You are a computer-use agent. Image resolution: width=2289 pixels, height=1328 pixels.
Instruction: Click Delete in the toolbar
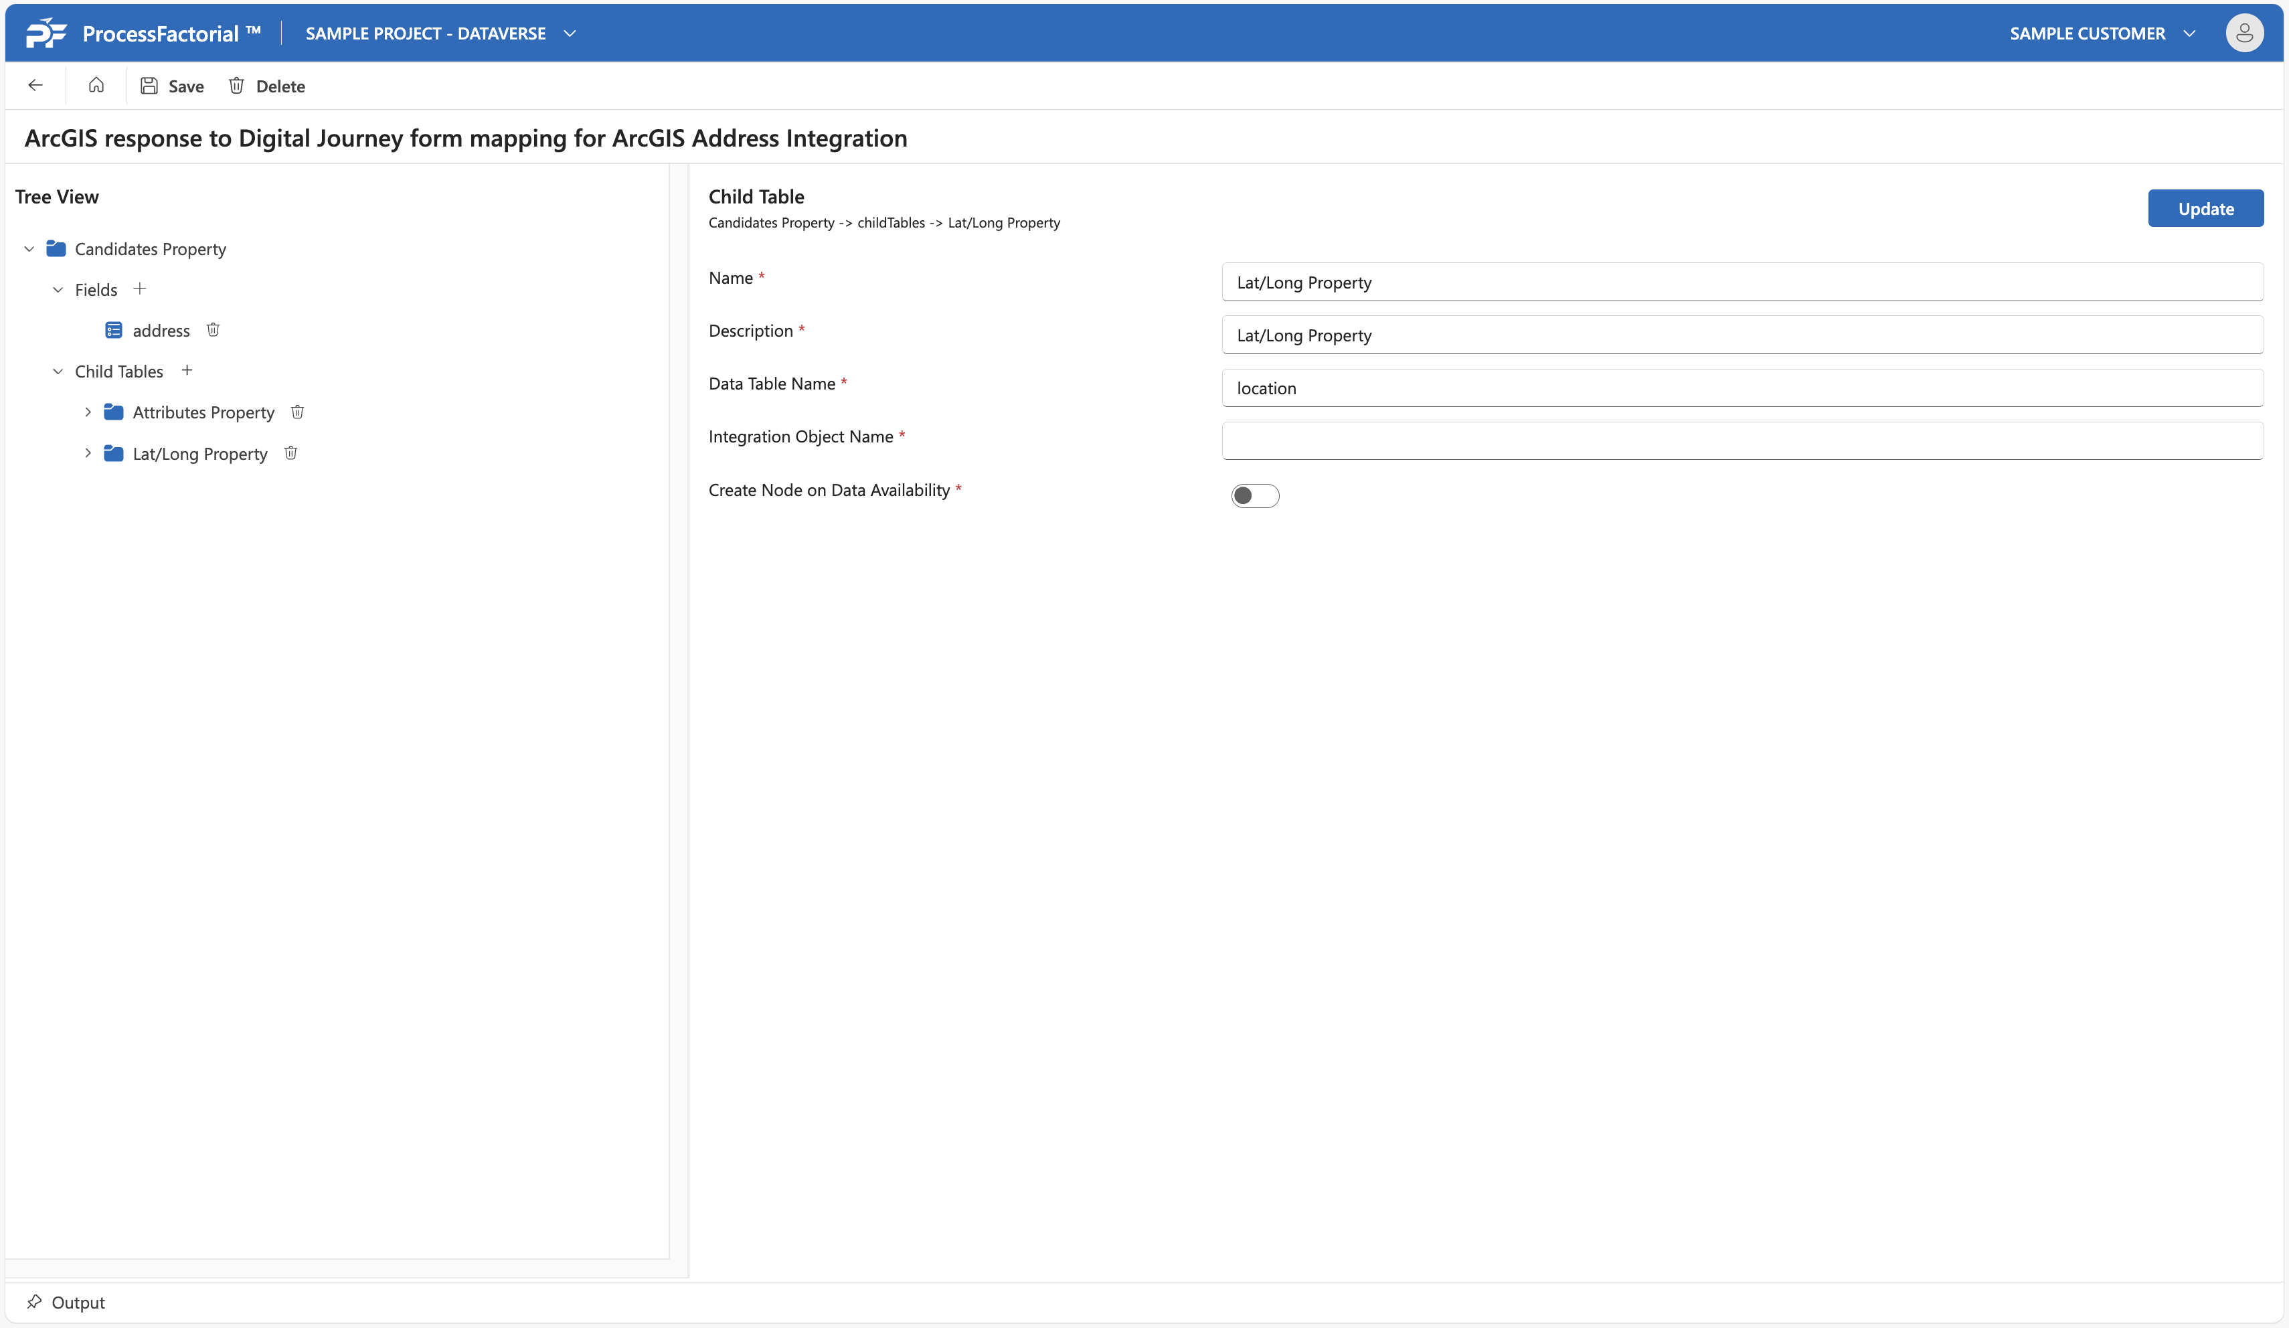point(267,86)
